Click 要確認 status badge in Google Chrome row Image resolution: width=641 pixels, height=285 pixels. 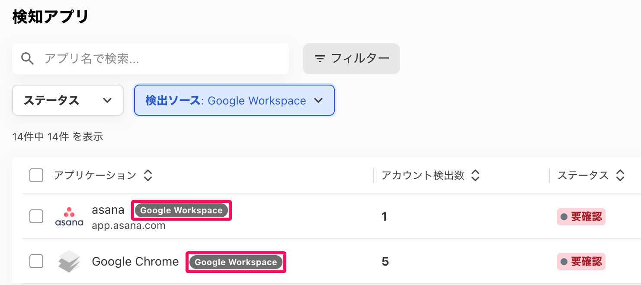[x=581, y=262]
